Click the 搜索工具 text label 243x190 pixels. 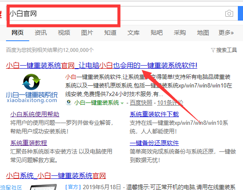coord(227,50)
